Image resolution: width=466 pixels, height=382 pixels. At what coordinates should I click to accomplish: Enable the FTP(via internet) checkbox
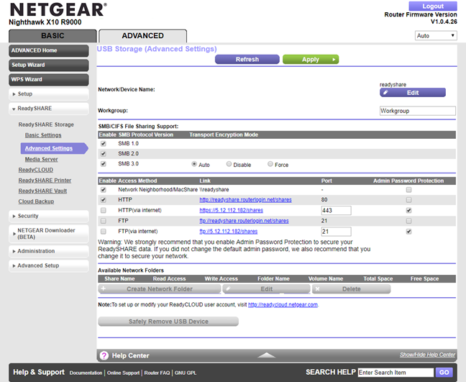point(103,231)
